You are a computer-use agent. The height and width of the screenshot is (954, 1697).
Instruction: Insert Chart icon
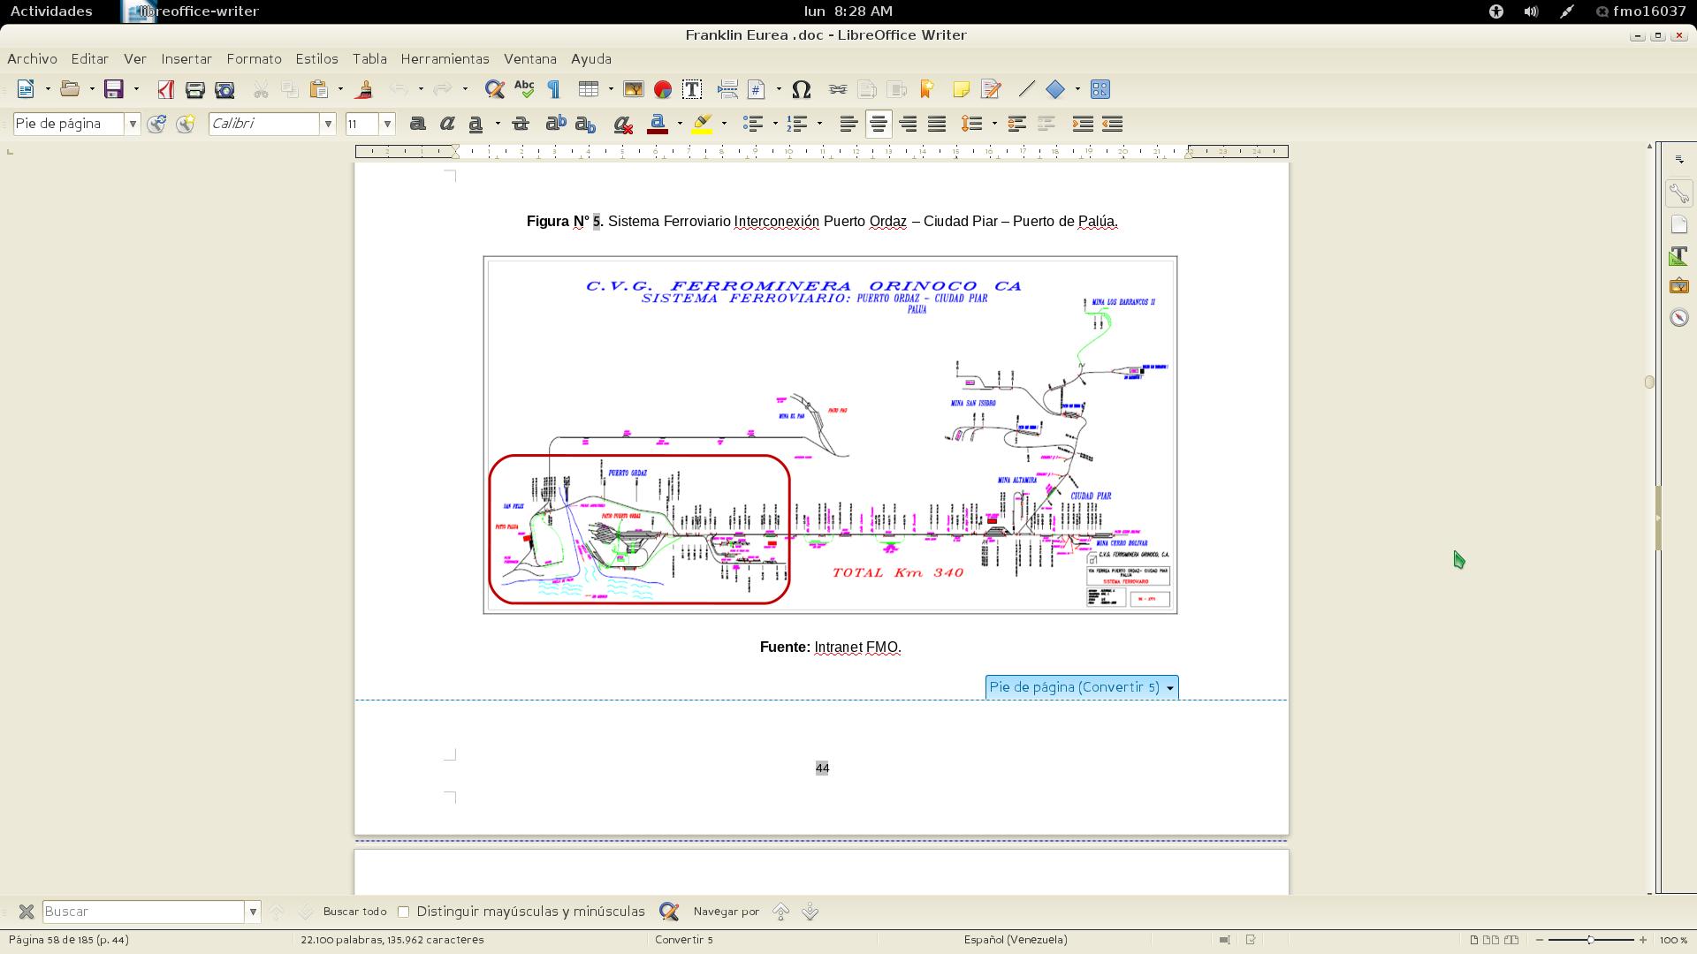coord(663,89)
